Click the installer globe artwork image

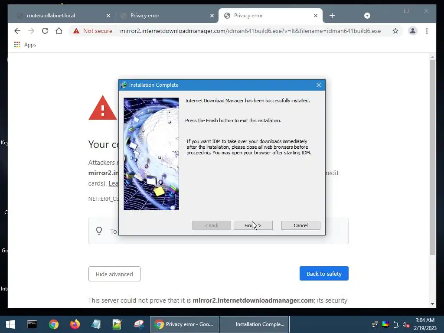[x=151, y=154]
